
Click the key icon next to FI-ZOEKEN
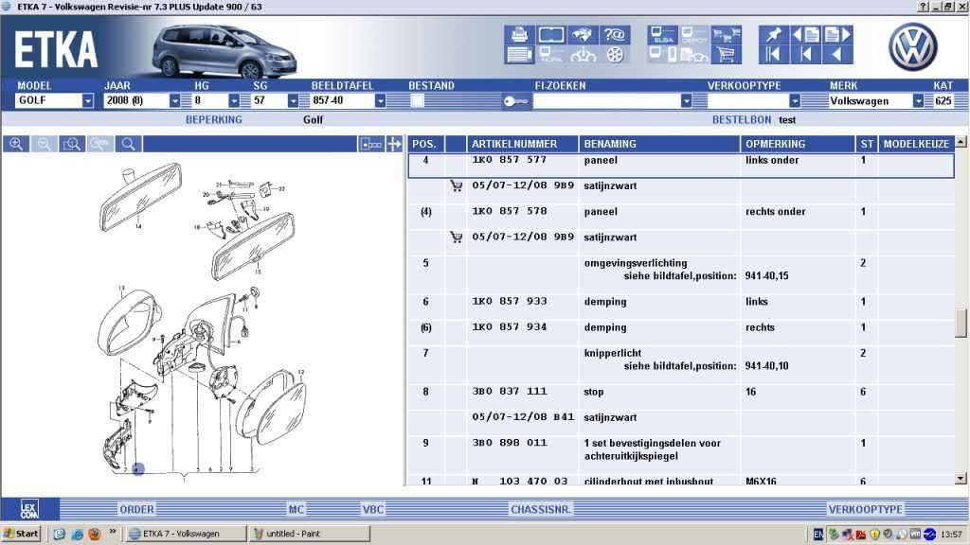coord(516,101)
